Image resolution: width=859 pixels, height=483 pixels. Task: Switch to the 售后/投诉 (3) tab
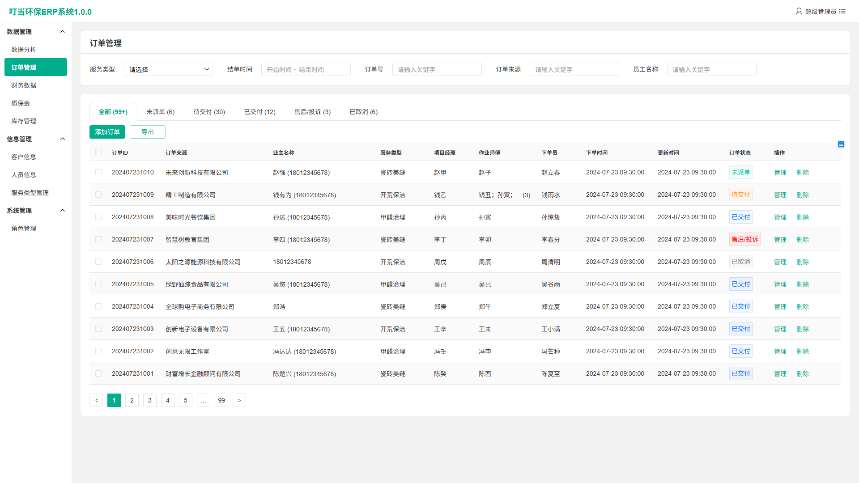pos(313,112)
